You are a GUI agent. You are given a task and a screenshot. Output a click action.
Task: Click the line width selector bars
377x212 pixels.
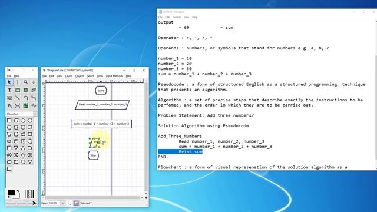point(30,194)
